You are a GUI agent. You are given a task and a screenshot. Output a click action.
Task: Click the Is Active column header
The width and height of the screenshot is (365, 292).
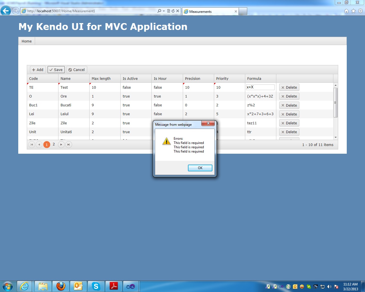pyautogui.click(x=136, y=78)
